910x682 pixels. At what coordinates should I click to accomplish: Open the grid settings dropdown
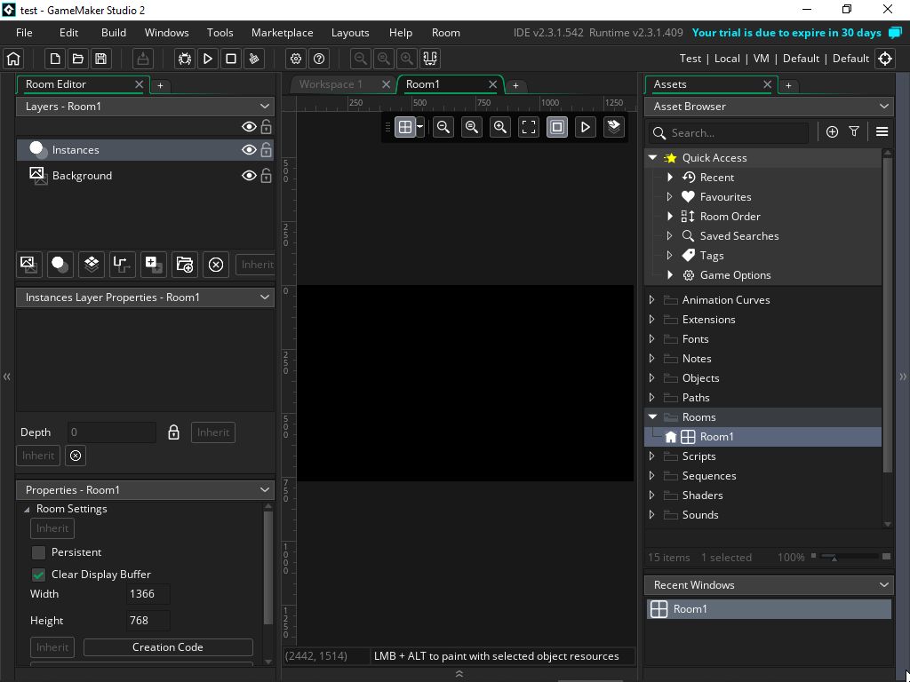419,127
